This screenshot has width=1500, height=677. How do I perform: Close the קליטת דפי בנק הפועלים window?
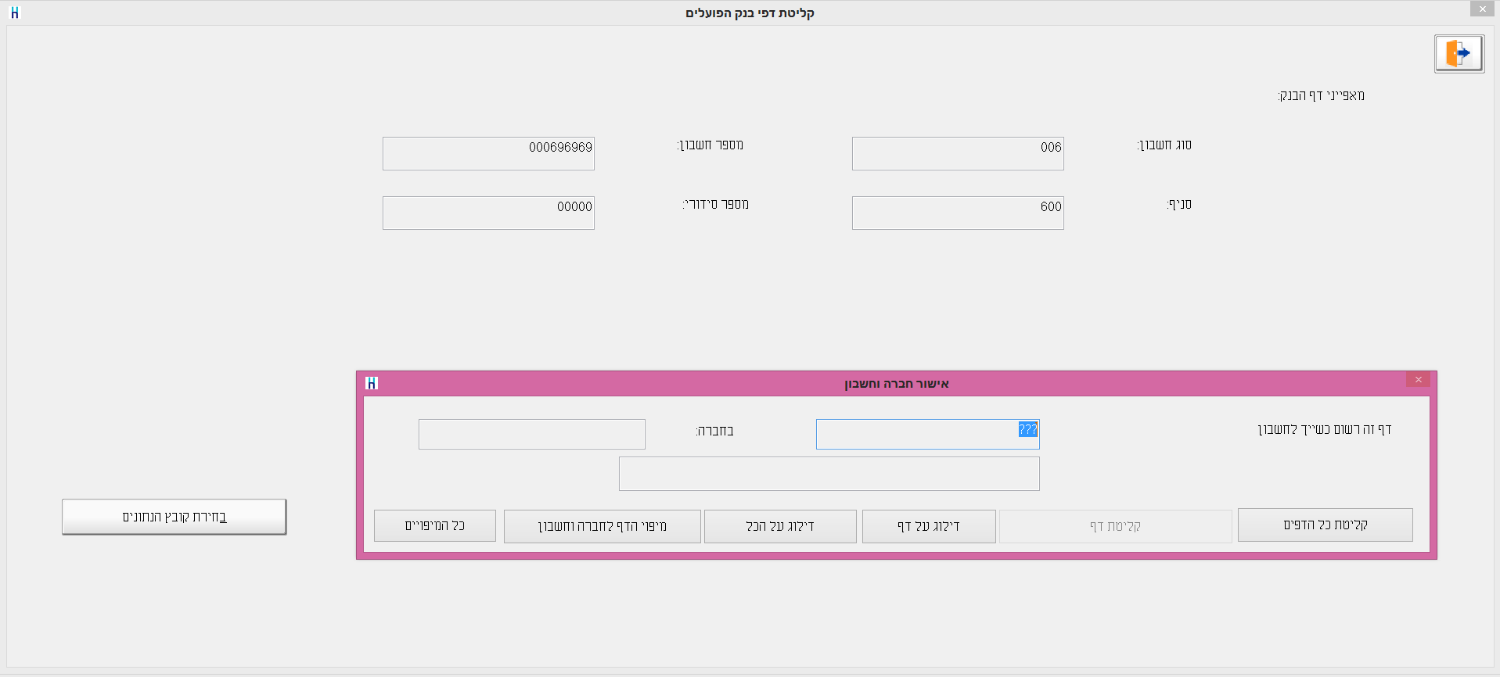coord(1482,9)
